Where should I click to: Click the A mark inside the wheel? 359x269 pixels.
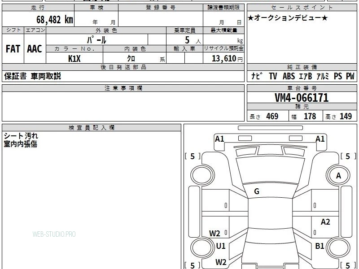(338, 176)
